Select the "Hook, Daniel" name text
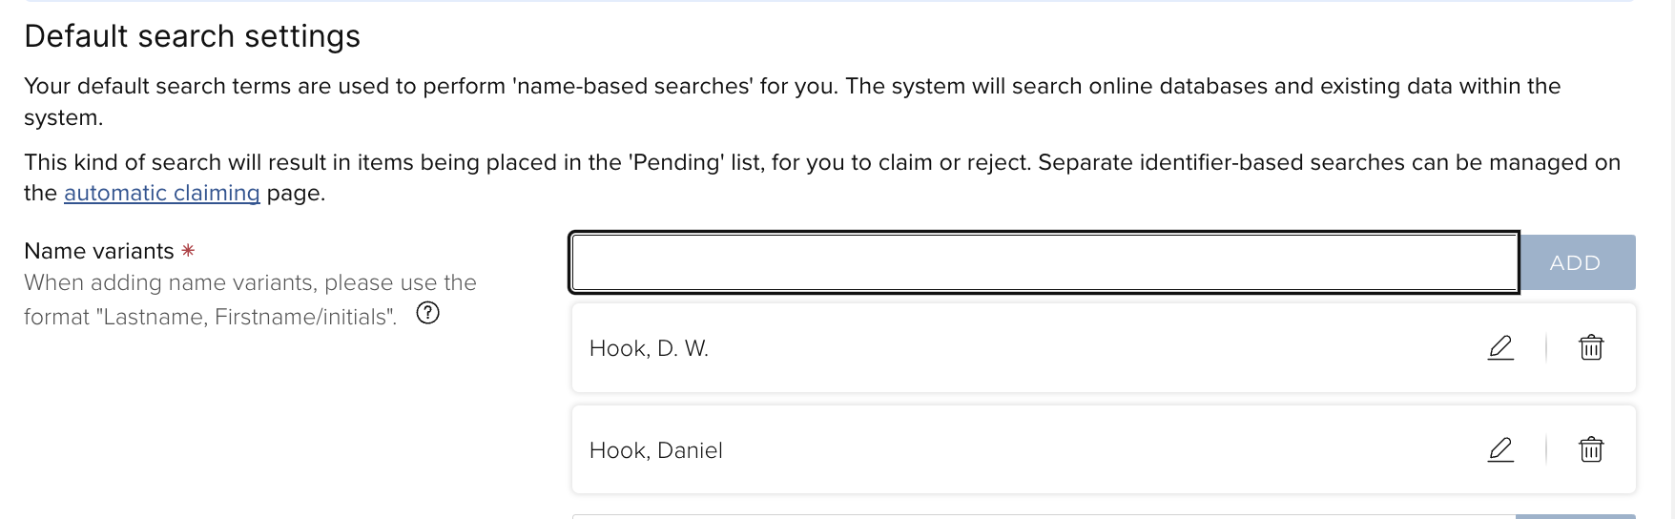 pos(656,450)
